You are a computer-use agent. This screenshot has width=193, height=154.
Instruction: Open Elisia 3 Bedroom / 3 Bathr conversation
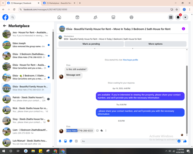(x=26, y=77)
